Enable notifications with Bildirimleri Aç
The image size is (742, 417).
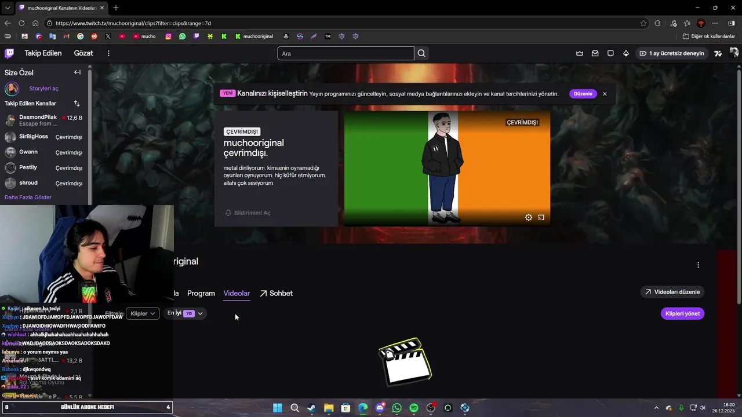click(248, 213)
